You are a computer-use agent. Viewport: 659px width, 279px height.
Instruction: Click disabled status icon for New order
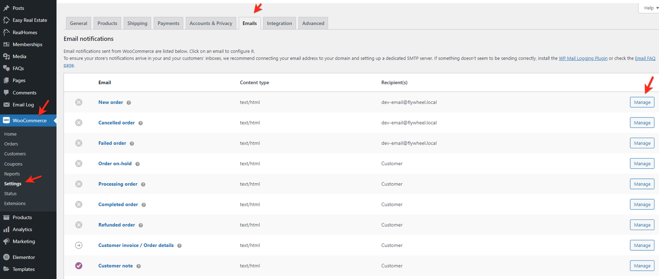click(x=79, y=102)
